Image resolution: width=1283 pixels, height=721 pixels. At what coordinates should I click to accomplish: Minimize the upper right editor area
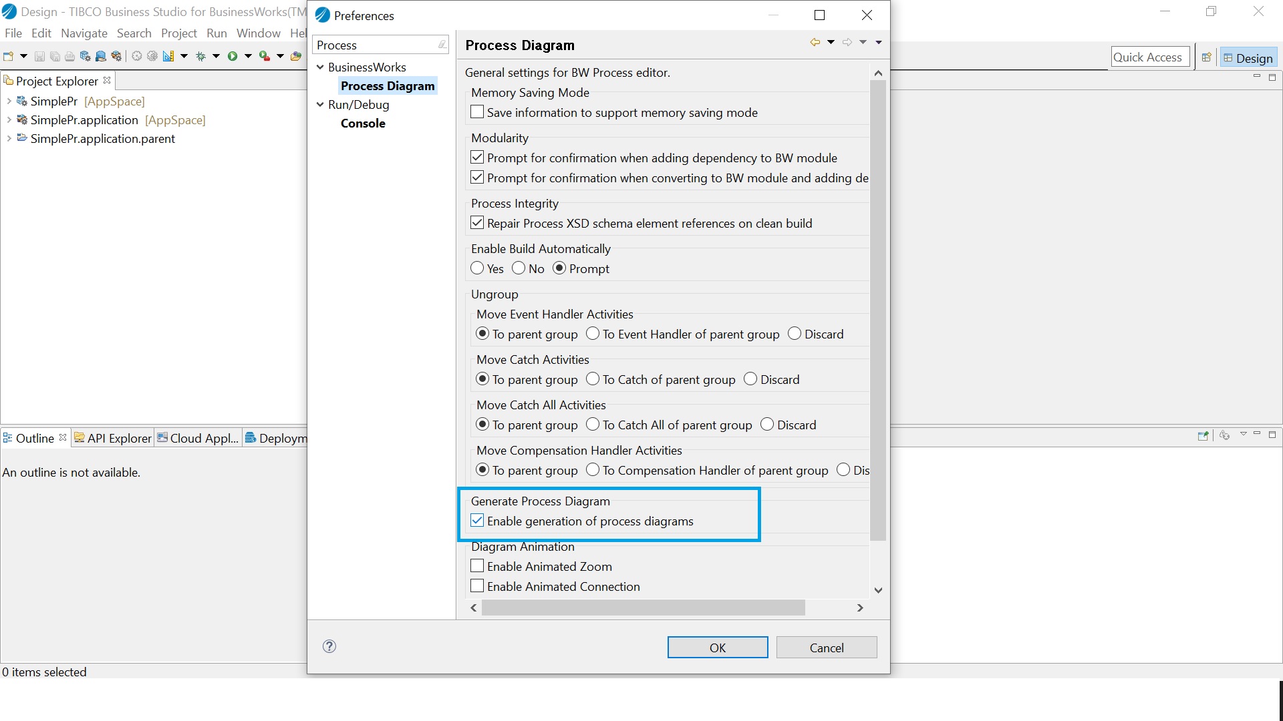[1257, 77]
